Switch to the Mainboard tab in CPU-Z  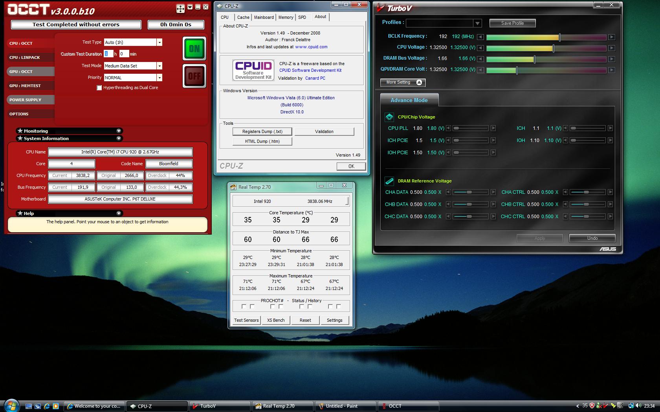(x=264, y=17)
